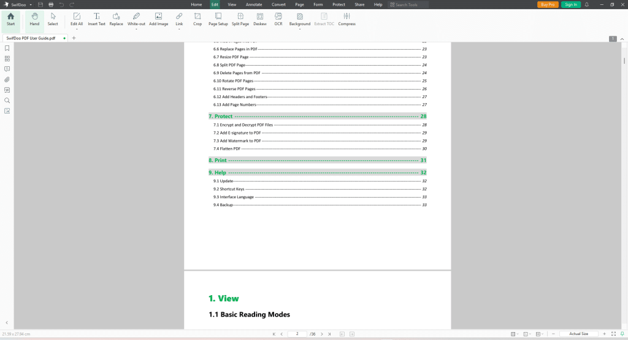The height and width of the screenshot is (340, 628).
Task: Toggle the green pin icon in status bar
Action: pyautogui.click(x=622, y=334)
